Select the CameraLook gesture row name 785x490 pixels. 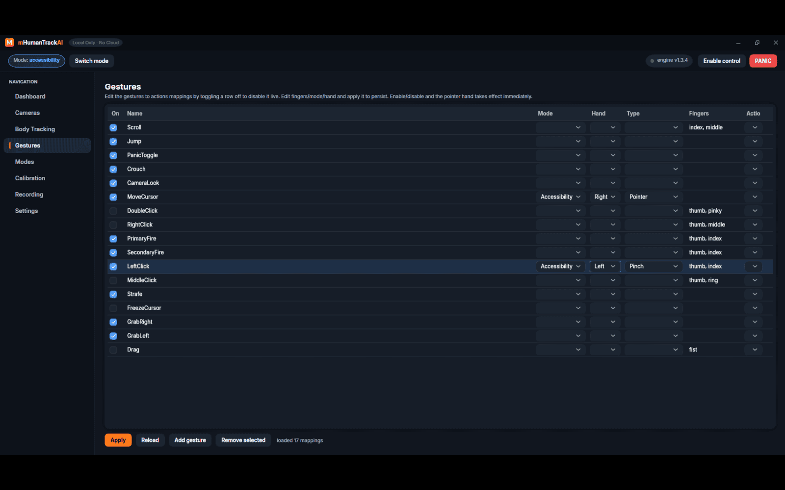point(143,183)
